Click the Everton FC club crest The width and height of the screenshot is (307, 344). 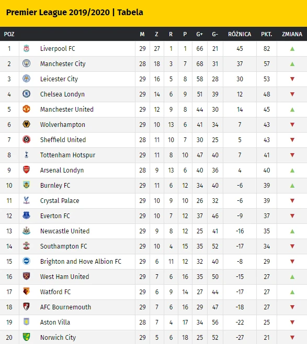click(x=27, y=216)
